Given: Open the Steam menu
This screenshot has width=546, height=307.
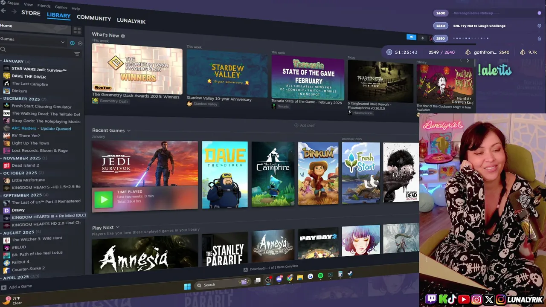Looking at the screenshot, I should (13, 3).
